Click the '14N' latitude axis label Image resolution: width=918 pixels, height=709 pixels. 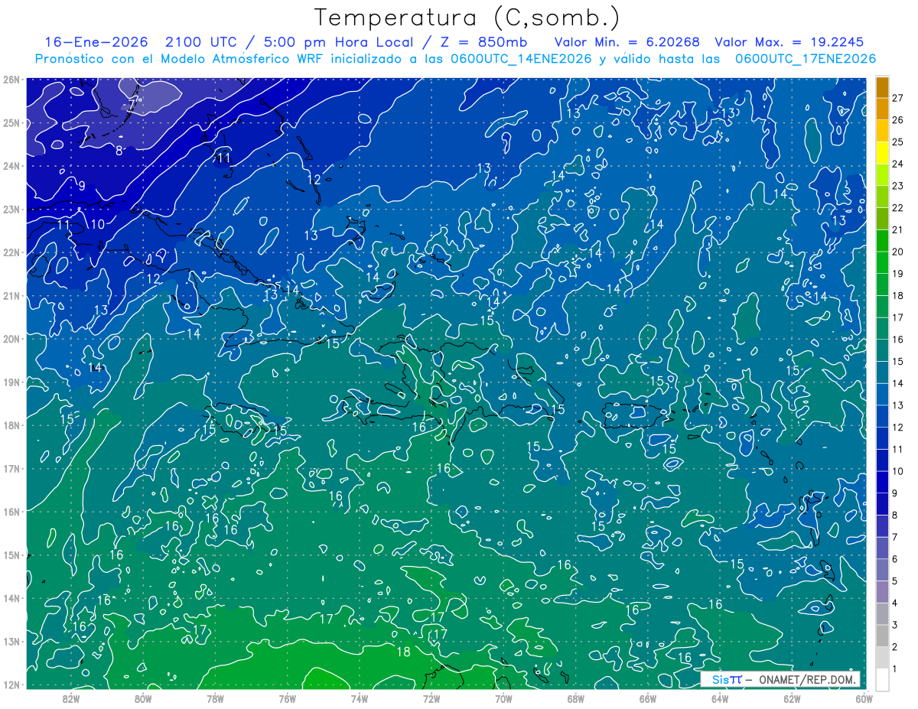point(11,598)
